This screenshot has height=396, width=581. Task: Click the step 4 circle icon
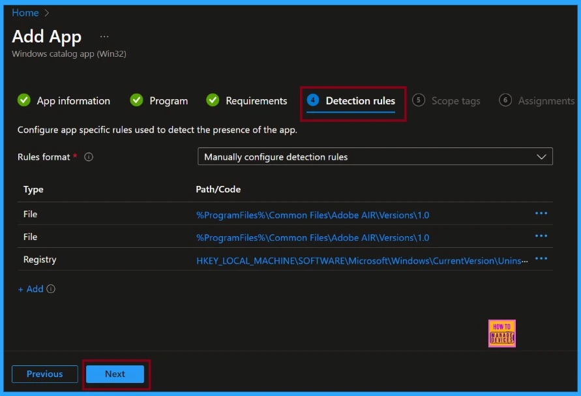tap(313, 100)
